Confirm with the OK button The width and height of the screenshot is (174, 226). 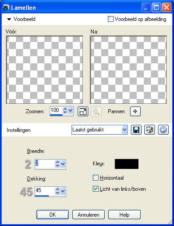[52, 214]
